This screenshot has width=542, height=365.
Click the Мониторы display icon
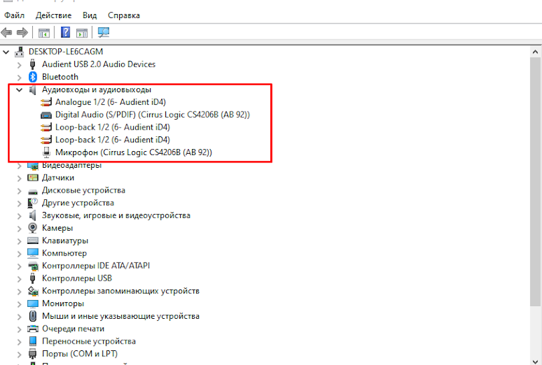33,304
